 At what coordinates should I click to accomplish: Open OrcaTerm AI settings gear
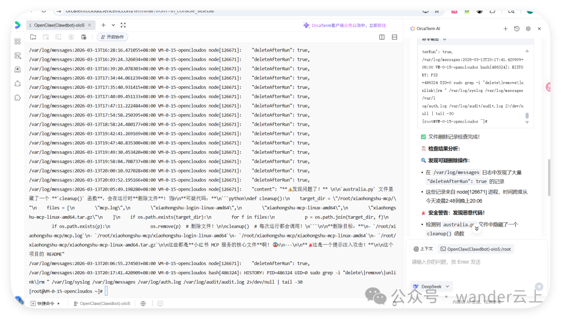[x=528, y=29]
